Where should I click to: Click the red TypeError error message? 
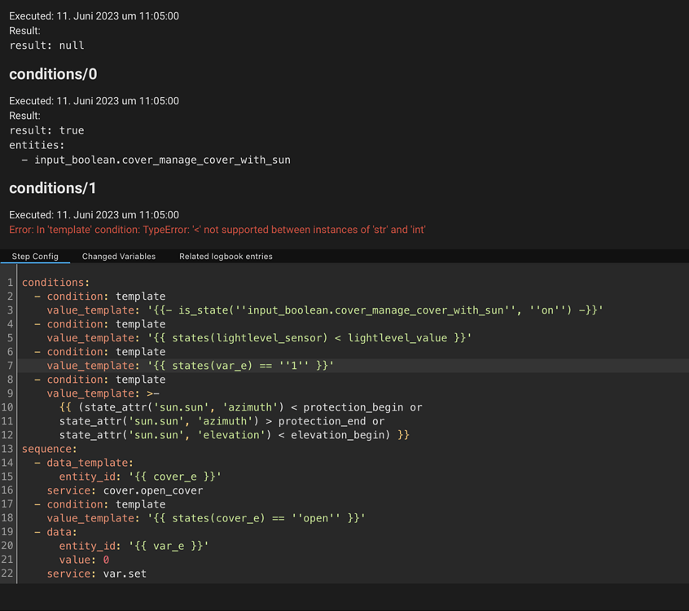tap(217, 230)
